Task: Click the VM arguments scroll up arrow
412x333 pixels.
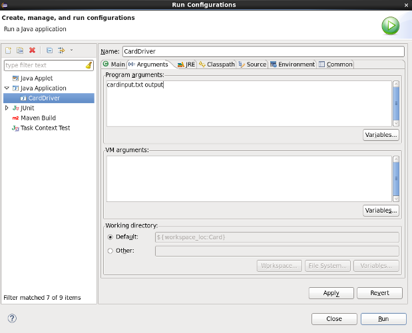Action: point(396,160)
